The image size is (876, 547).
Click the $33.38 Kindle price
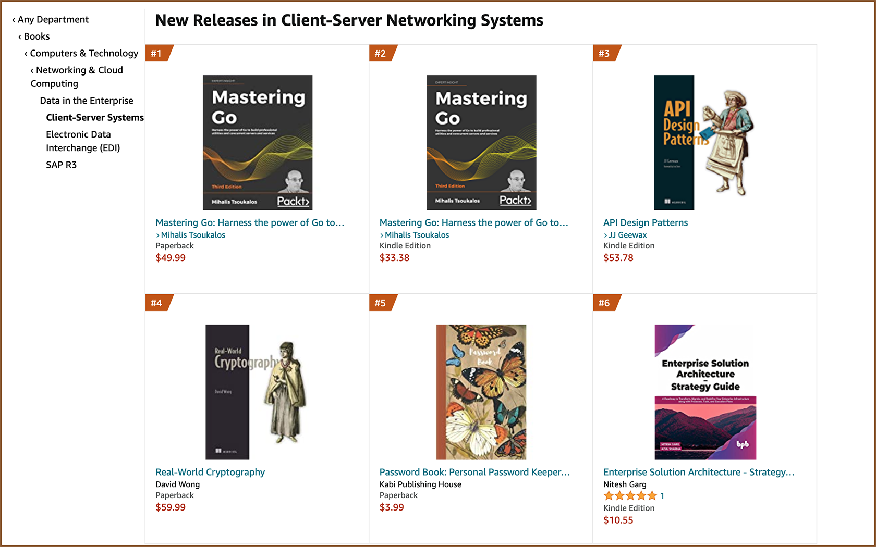(x=394, y=258)
